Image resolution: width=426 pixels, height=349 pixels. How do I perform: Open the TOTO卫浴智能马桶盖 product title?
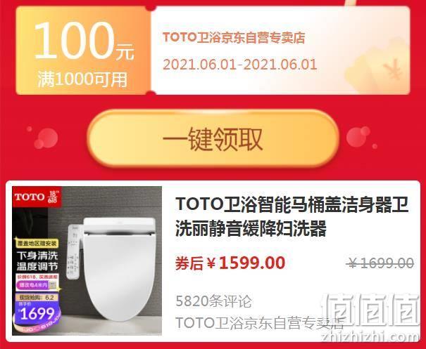tap(292, 216)
